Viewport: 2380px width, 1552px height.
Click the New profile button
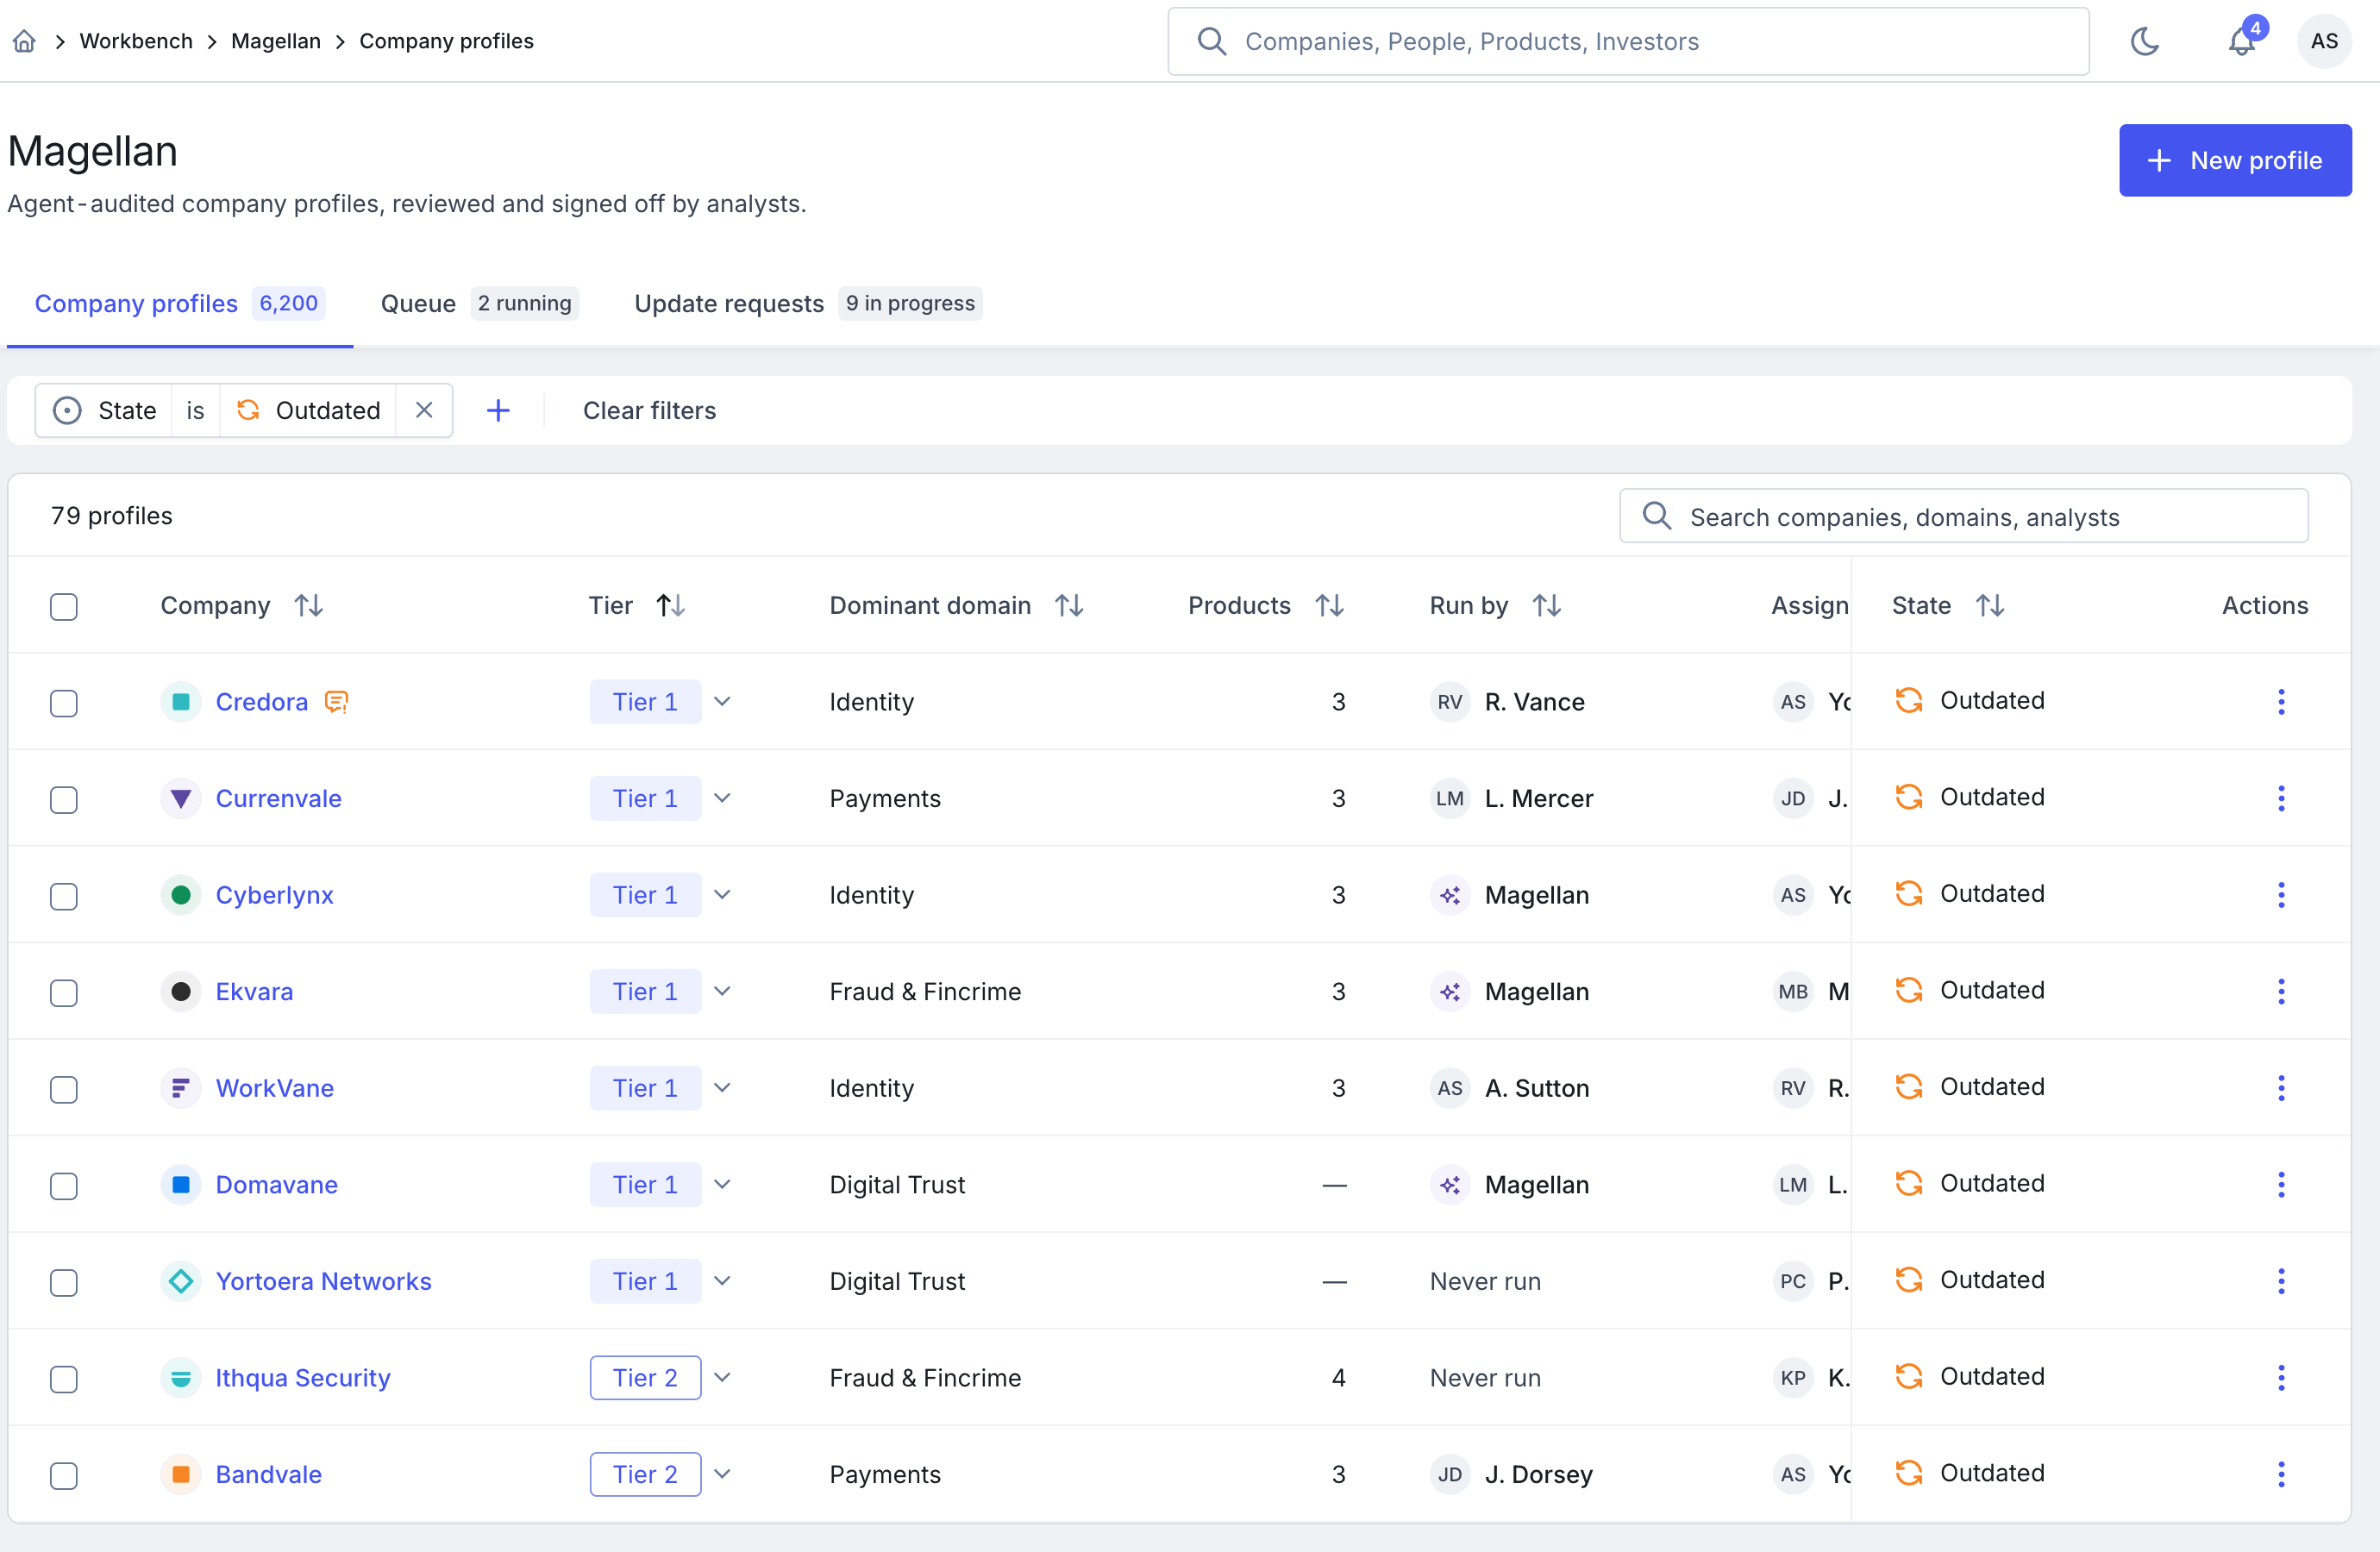coord(2235,160)
